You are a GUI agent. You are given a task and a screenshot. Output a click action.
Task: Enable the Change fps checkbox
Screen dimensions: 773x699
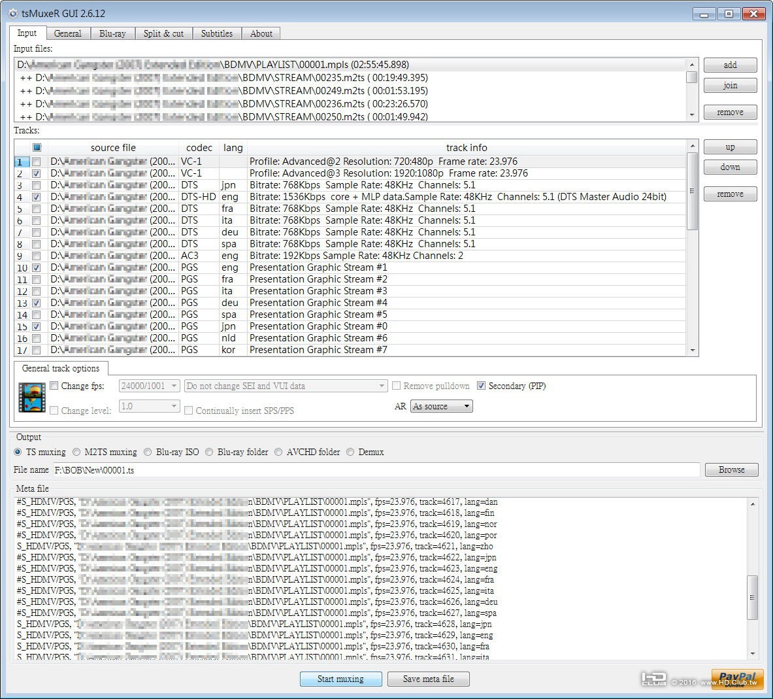point(54,386)
